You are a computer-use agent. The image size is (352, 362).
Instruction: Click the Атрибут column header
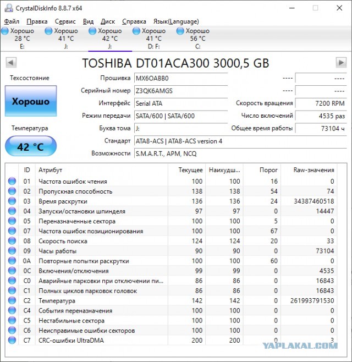[102, 170]
